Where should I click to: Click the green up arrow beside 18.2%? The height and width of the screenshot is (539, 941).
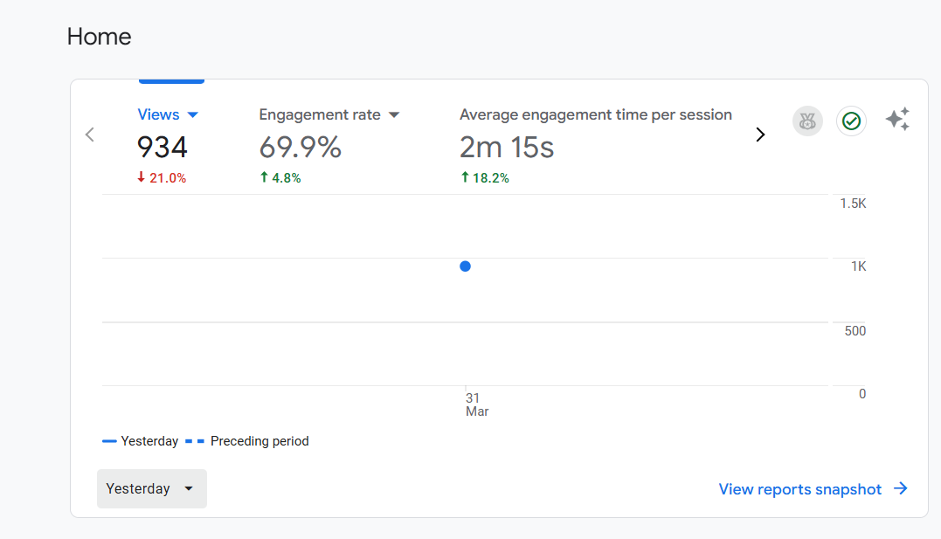pos(465,177)
